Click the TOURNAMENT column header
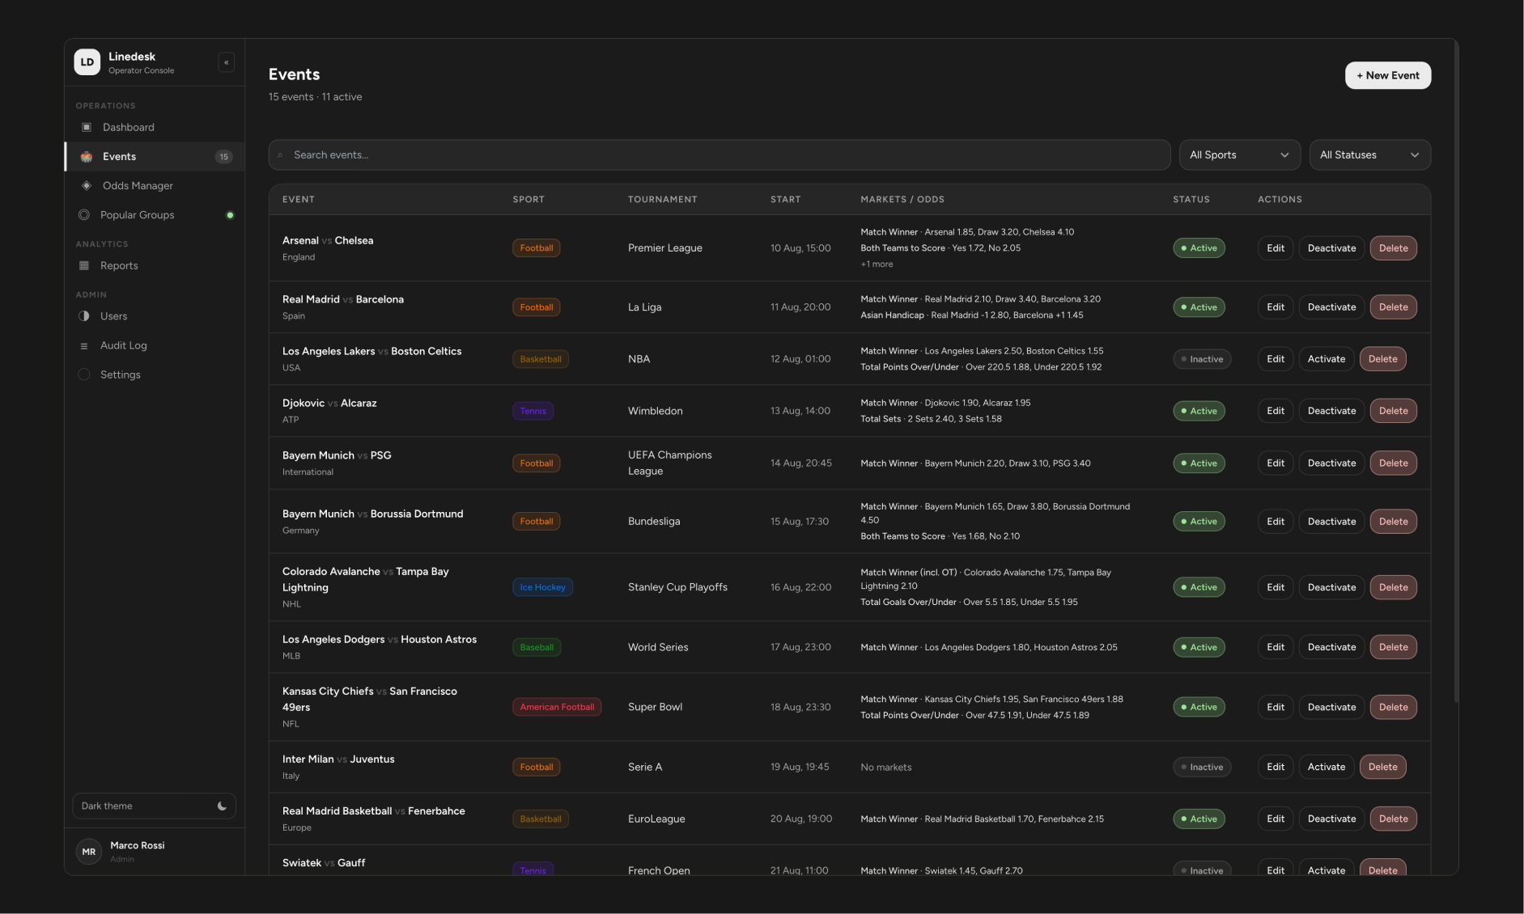 coord(662,199)
